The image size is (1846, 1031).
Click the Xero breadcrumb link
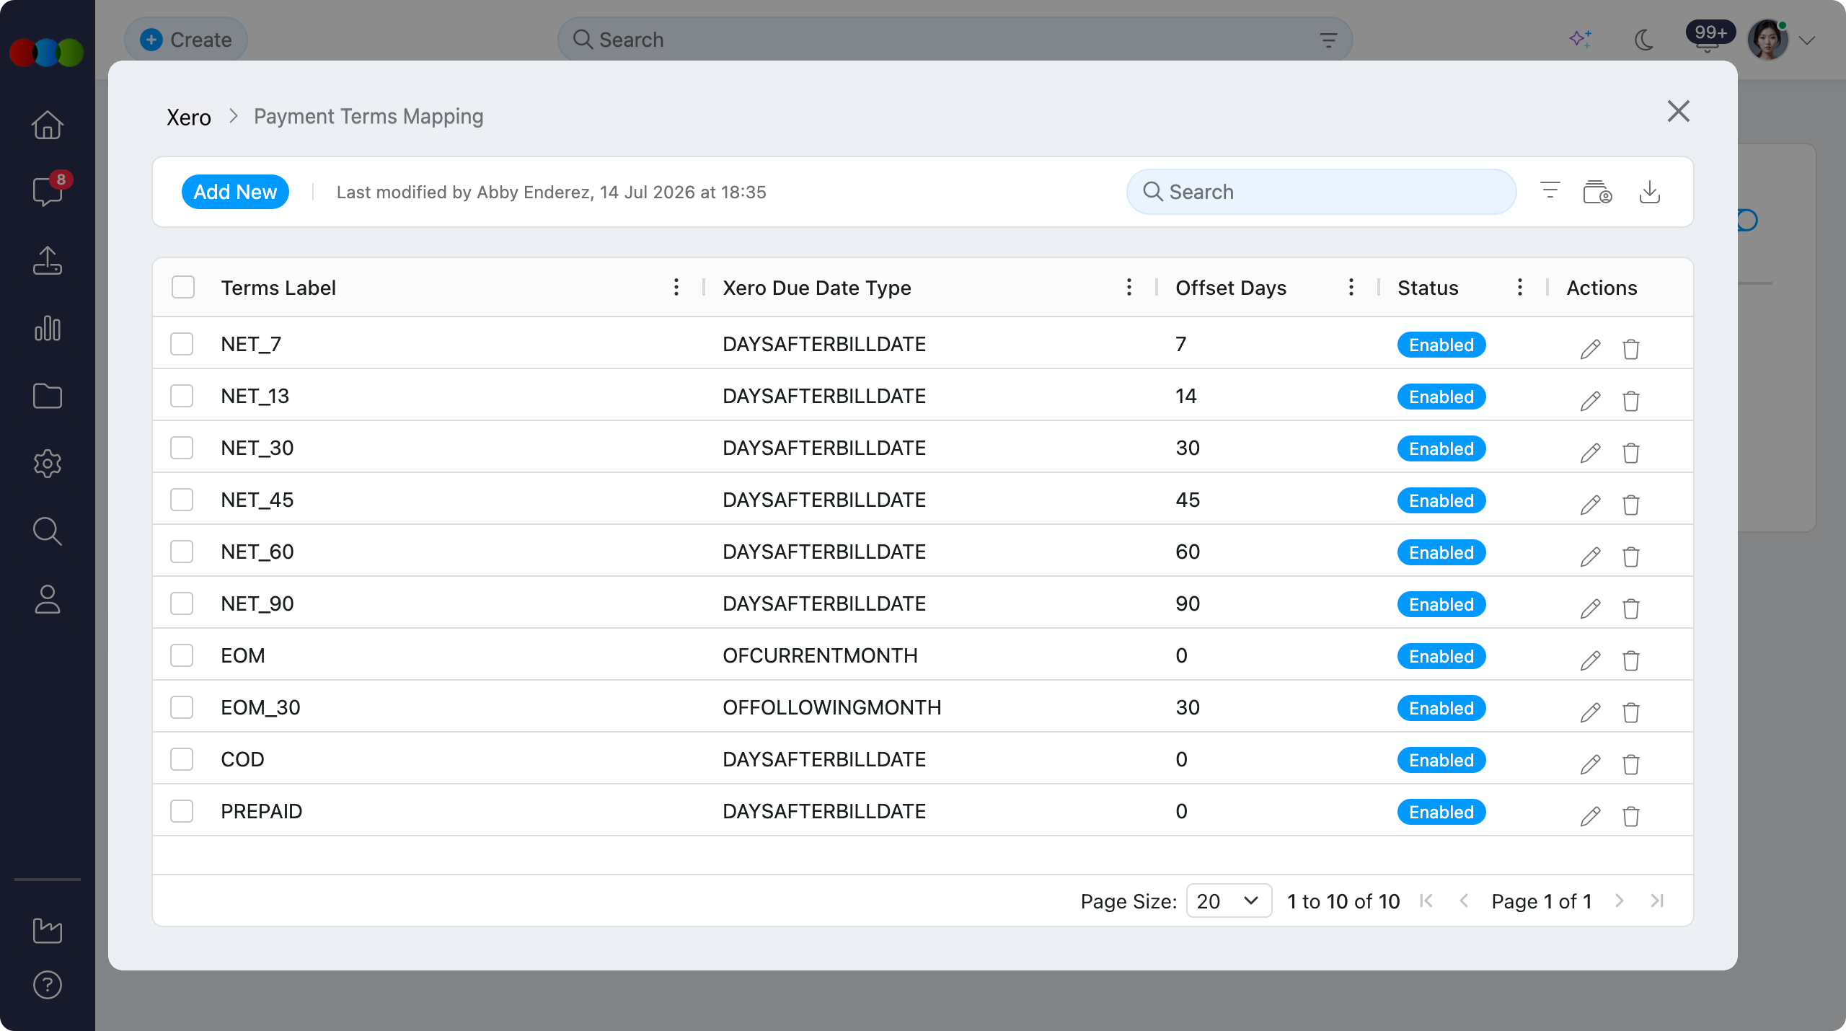click(x=189, y=117)
